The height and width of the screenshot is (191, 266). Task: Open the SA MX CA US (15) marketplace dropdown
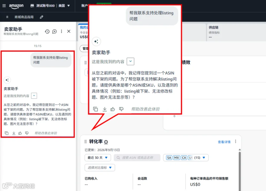pyautogui.click(x=186, y=158)
